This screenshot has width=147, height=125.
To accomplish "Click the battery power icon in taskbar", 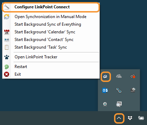I will point(141,118).
